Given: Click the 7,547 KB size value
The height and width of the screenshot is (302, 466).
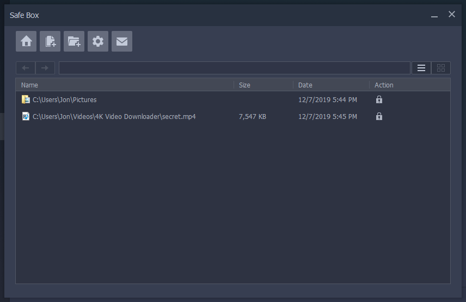Looking at the screenshot, I should click(x=252, y=117).
